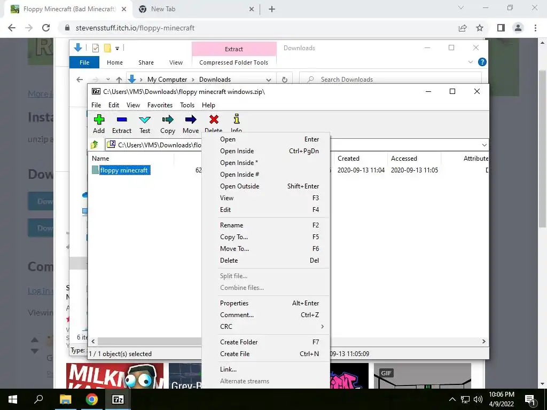547x410 pixels.
Task: Select Delete in the context menu
Action: (x=266, y=261)
